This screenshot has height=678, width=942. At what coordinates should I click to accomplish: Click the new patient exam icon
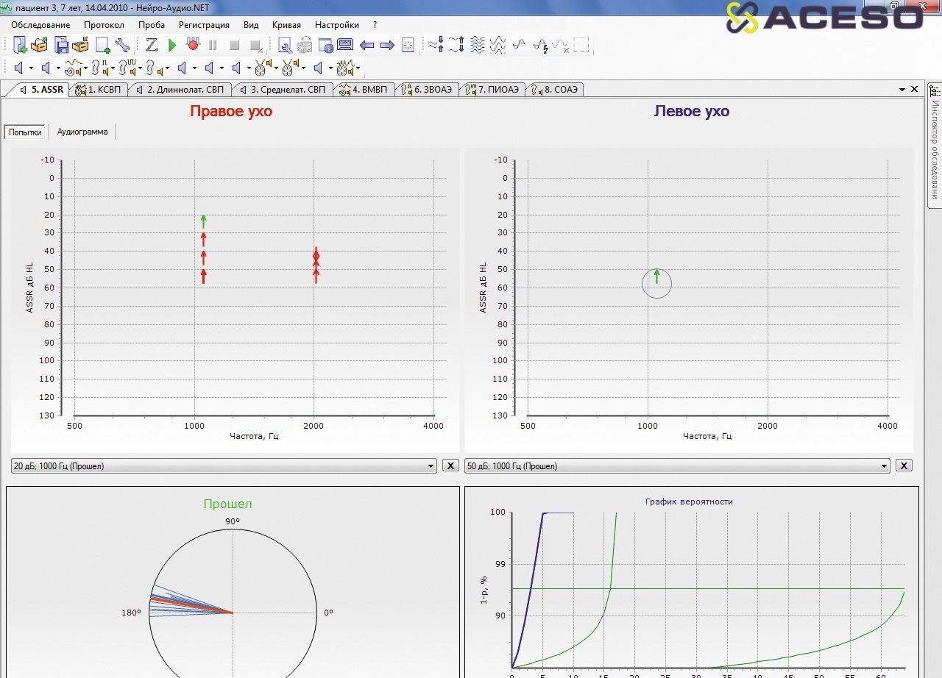[x=20, y=46]
